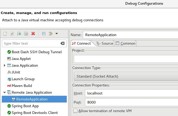Click the filter launch configurations icon
Image resolution: width=178 pixels, height=116 pixels.
(x=50, y=33)
